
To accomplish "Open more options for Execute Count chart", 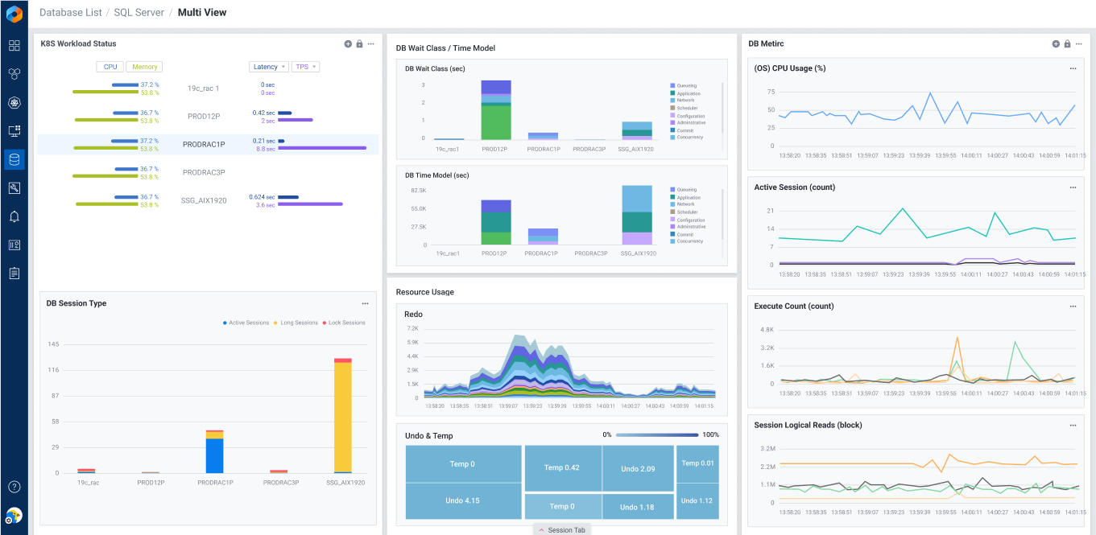I will [x=1073, y=307].
